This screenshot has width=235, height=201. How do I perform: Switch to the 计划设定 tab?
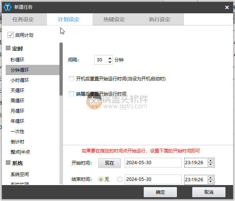point(69,19)
